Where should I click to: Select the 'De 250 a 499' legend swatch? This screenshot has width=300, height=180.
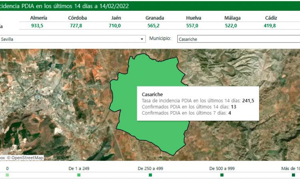click(150, 175)
